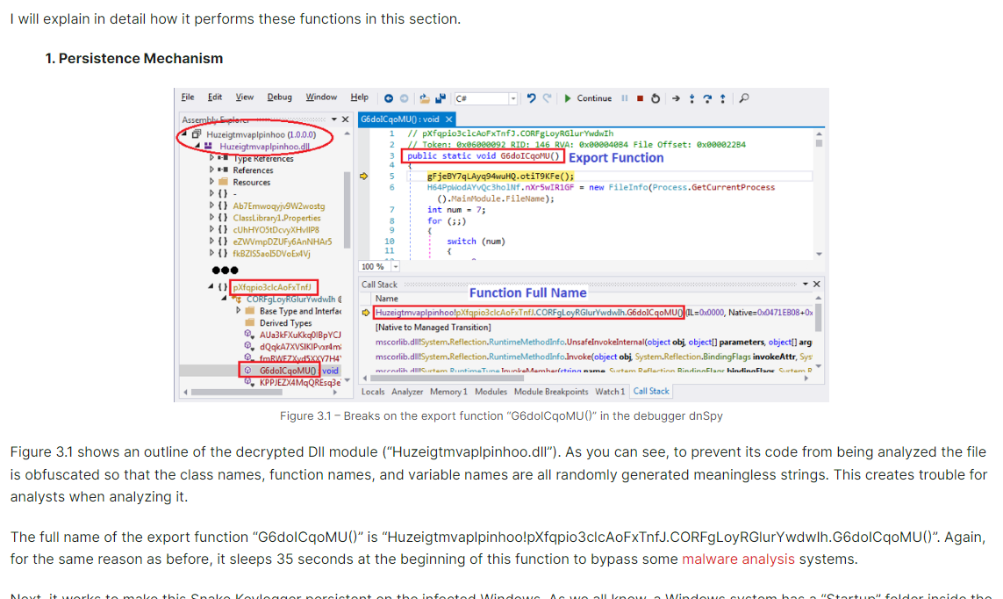The height and width of the screenshot is (599, 1003).
Task: Click the Save All toolbar icon
Action: 441,98
